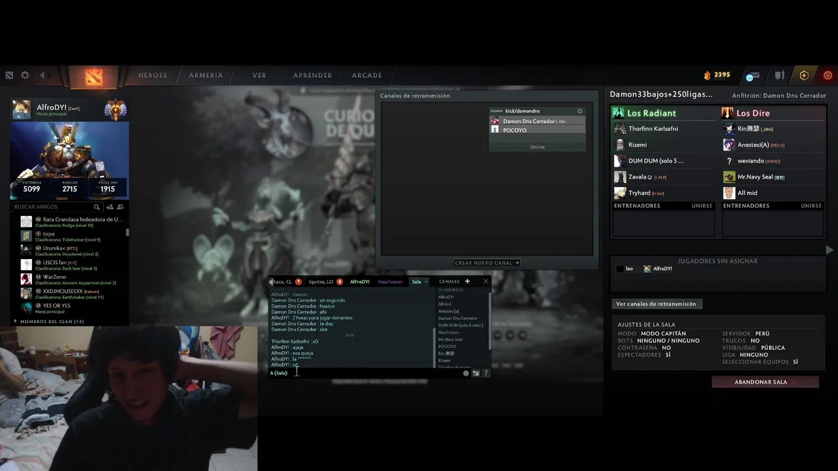Open the Armería menu
Screen dimensions: 838x471
pos(206,75)
